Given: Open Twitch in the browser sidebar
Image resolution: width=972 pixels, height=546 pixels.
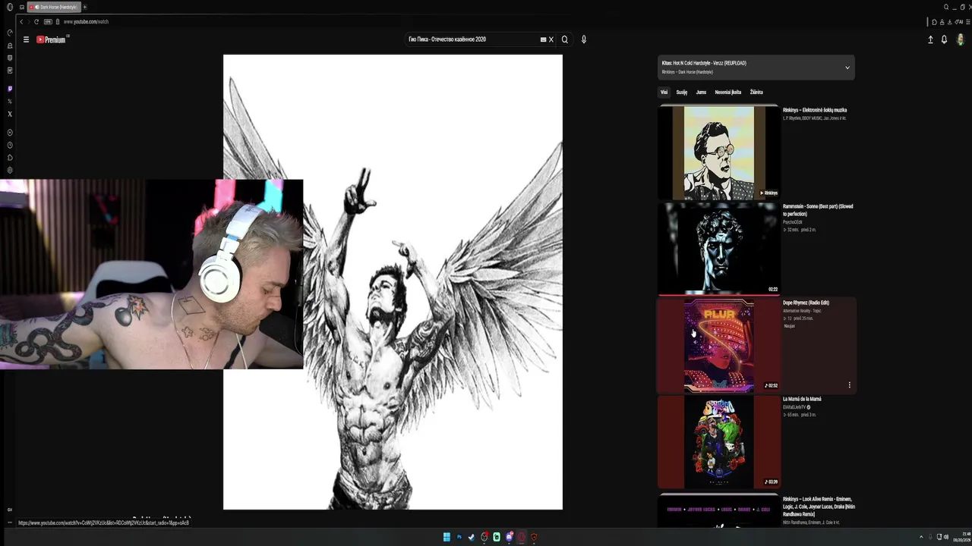Looking at the screenshot, I should pyautogui.click(x=10, y=89).
